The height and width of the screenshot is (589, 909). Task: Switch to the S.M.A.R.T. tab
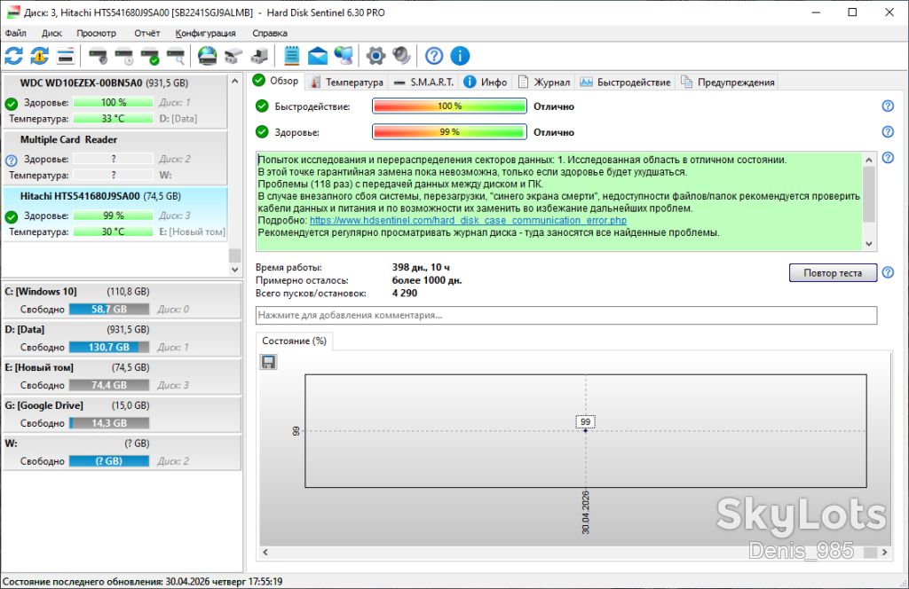(x=423, y=82)
